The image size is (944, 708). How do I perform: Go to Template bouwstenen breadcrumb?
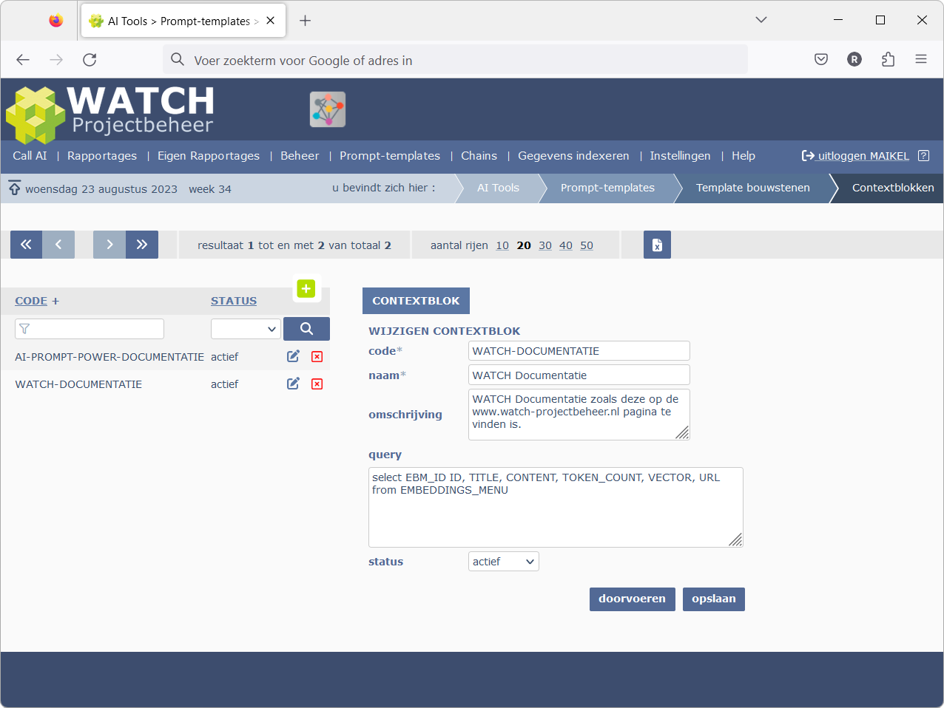tap(753, 188)
